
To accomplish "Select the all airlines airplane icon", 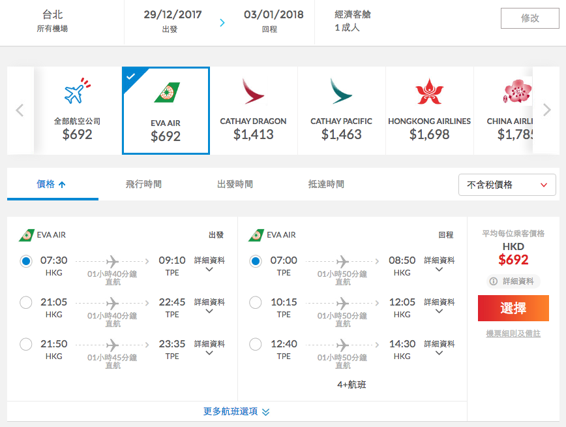I will (77, 91).
